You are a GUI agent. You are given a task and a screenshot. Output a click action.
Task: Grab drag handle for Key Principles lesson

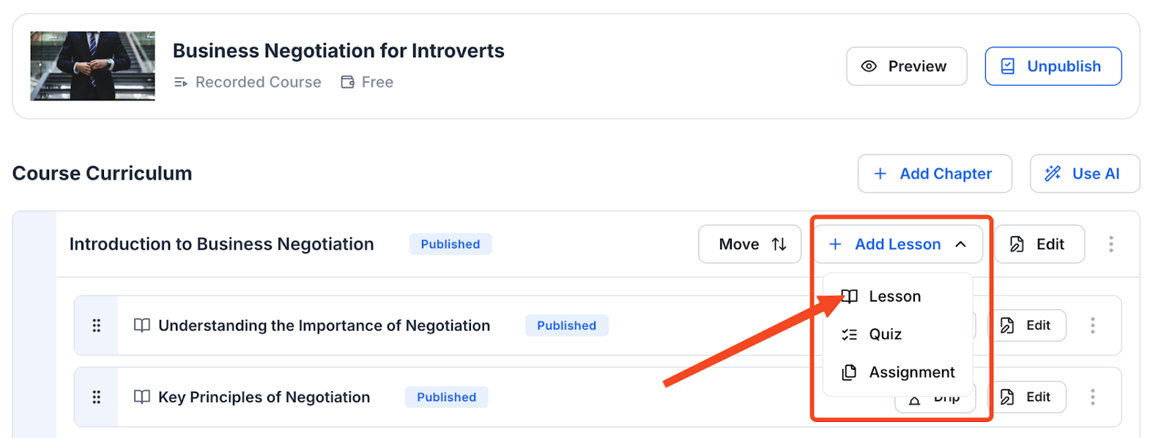click(96, 397)
